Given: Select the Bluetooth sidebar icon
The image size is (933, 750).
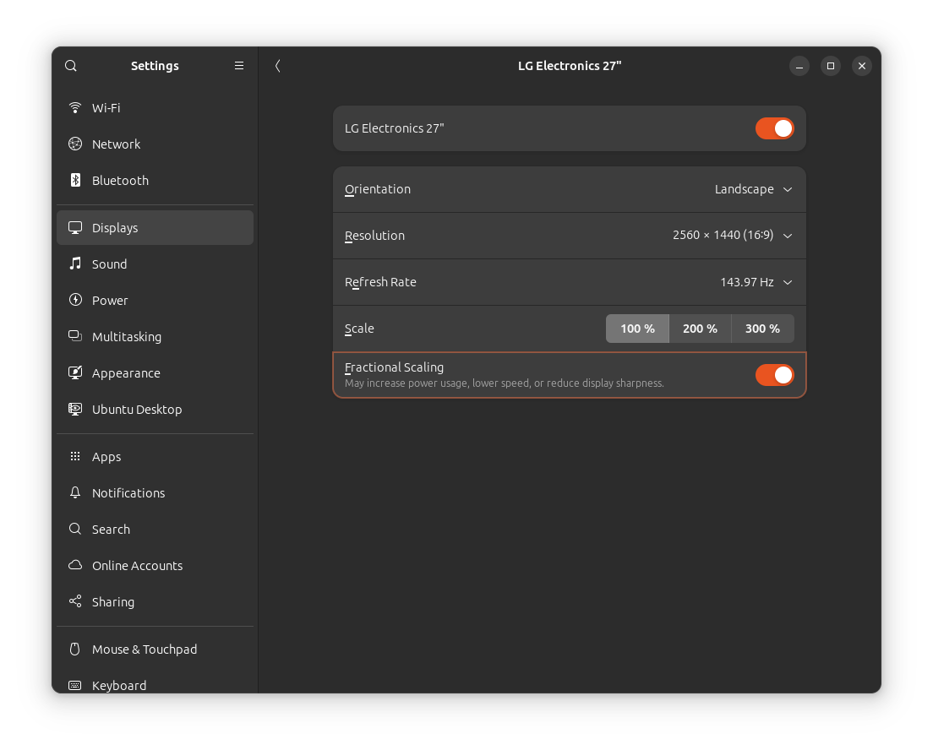Looking at the screenshot, I should point(76,180).
